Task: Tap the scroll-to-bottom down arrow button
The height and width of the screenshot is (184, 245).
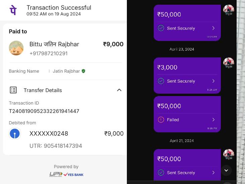Action: [x=226, y=170]
